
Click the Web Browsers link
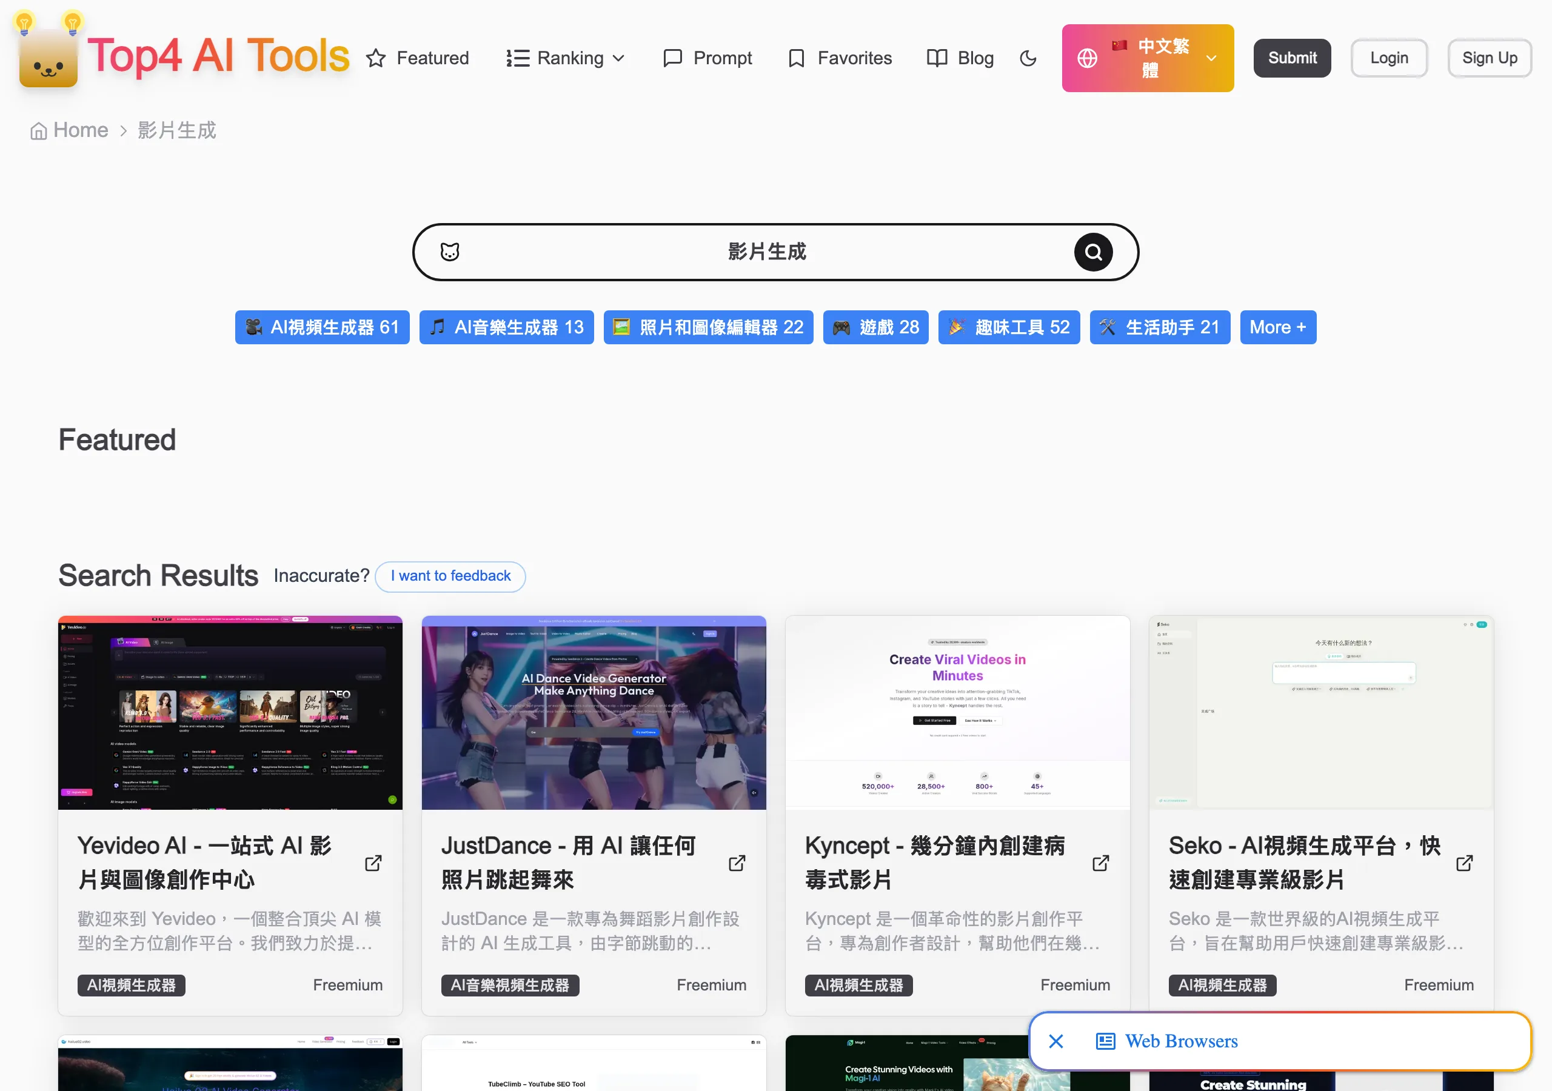tap(1181, 1041)
